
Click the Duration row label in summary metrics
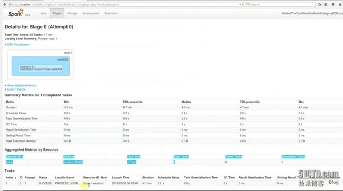[11, 107]
